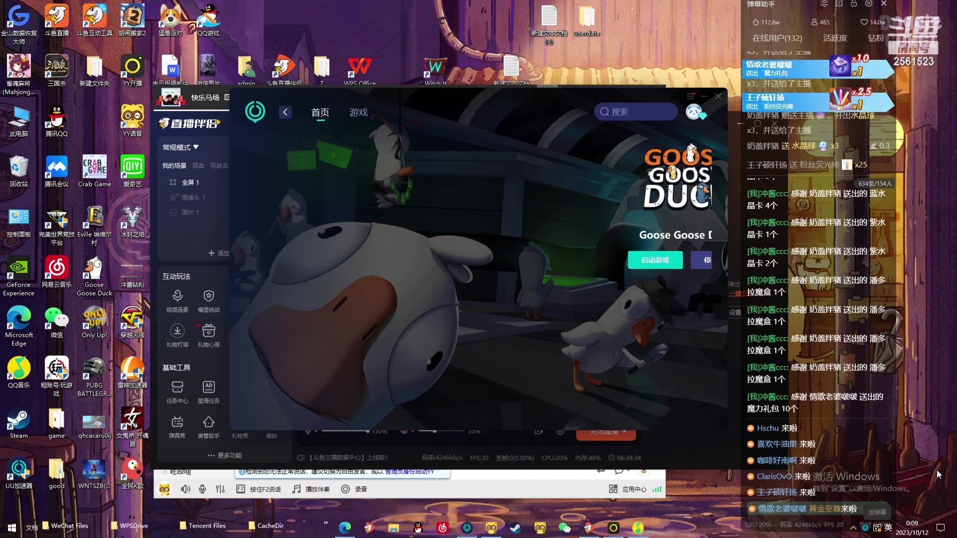
Task: Switch to the 游戏 tab
Action: pyautogui.click(x=358, y=112)
